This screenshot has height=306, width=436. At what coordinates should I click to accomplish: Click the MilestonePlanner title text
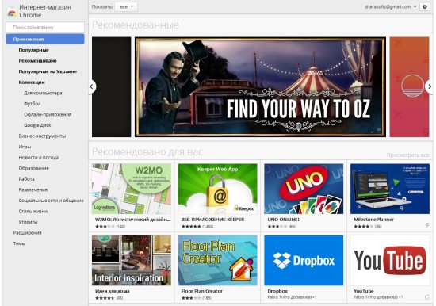click(373, 220)
